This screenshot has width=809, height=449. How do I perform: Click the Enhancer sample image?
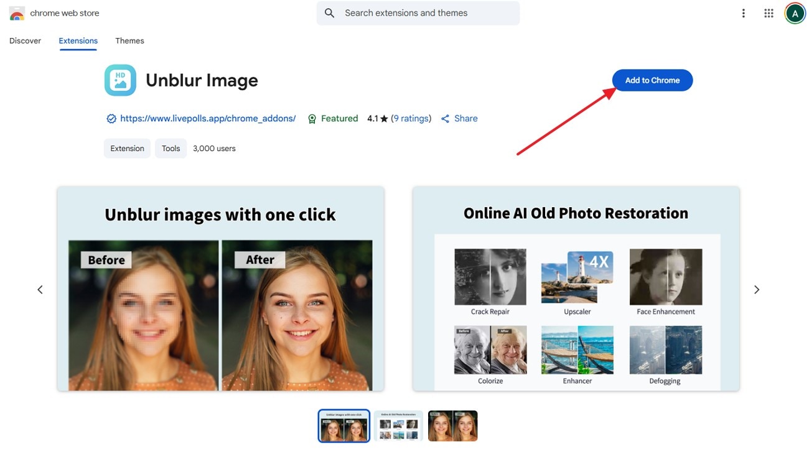578,349
